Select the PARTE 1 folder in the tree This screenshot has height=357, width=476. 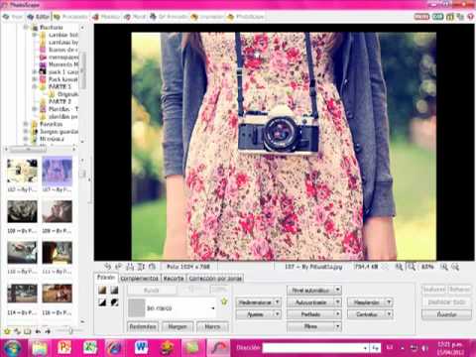(x=59, y=86)
